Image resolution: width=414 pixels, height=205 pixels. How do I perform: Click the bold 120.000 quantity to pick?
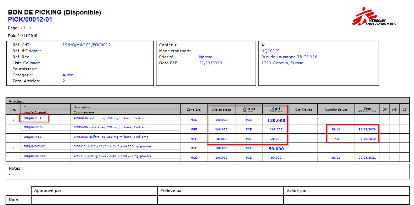[276, 121]
